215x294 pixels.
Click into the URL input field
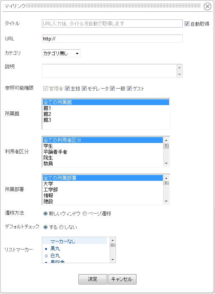[112, 39]
